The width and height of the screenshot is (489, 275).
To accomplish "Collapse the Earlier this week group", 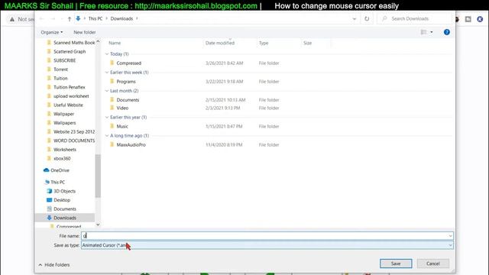I will [107, 73].
